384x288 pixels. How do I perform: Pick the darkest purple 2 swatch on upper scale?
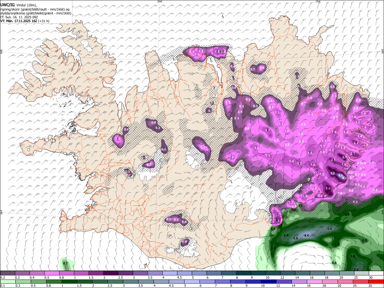point(110,273)
